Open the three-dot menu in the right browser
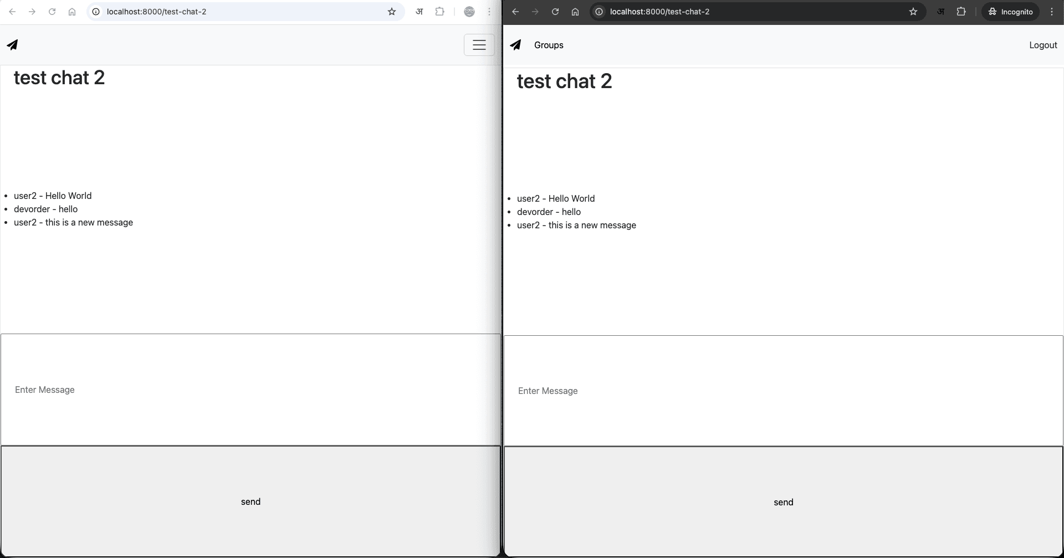 tap(1052, 11)
